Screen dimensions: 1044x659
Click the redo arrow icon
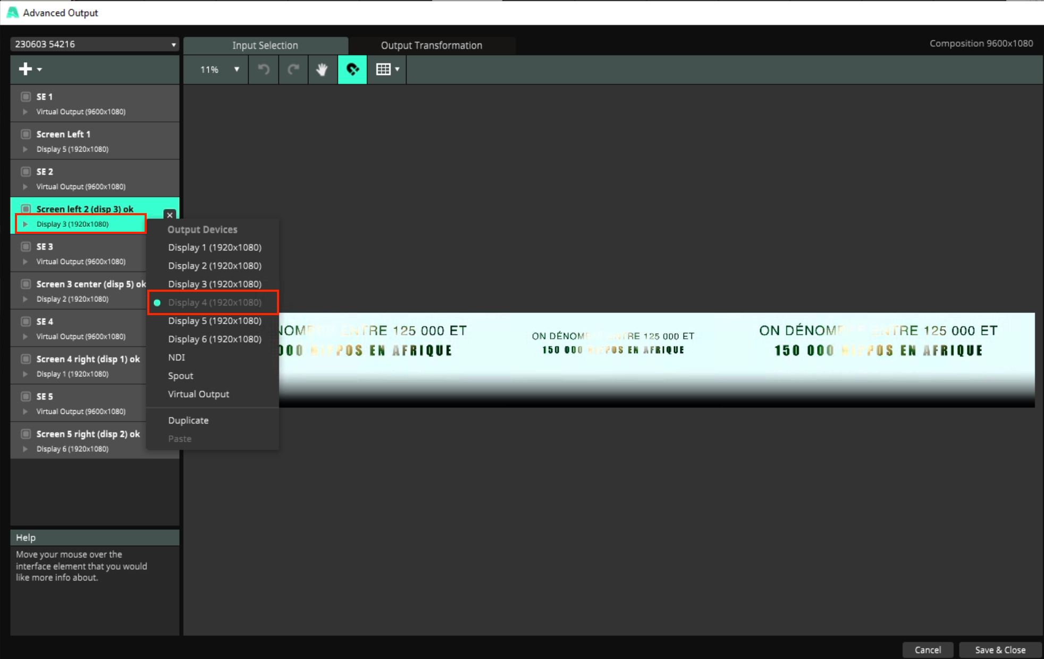click(293, 69)
